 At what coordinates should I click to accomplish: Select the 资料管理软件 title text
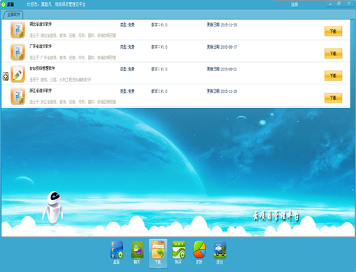pyautogui.click(x=42, y=68)
